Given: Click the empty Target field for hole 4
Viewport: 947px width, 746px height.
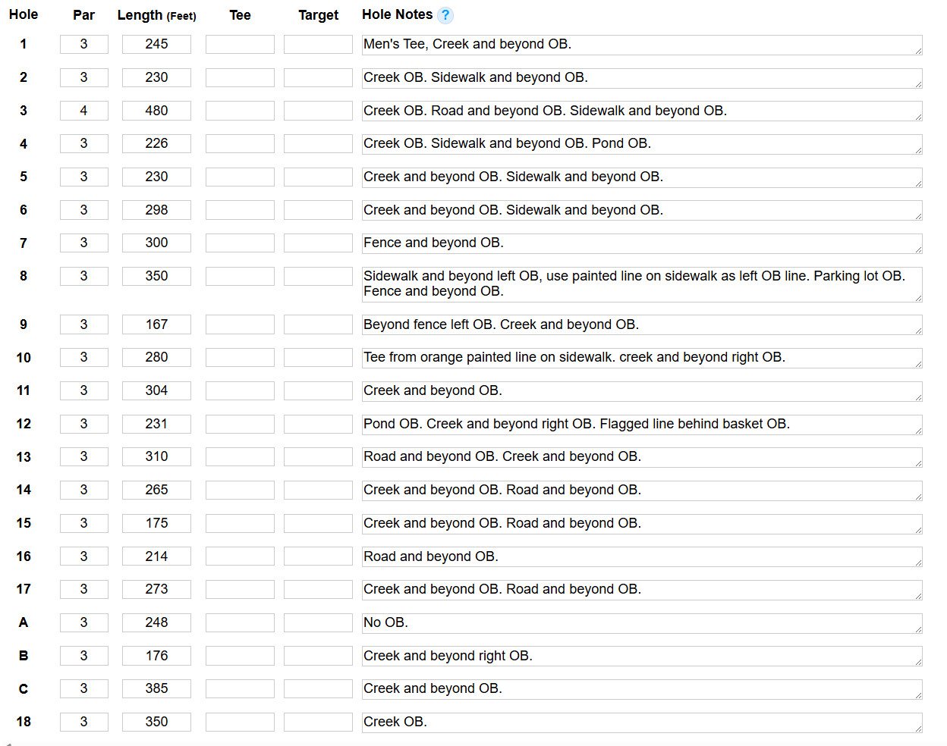Looking at the screenshot, I should tap(318, 143).
